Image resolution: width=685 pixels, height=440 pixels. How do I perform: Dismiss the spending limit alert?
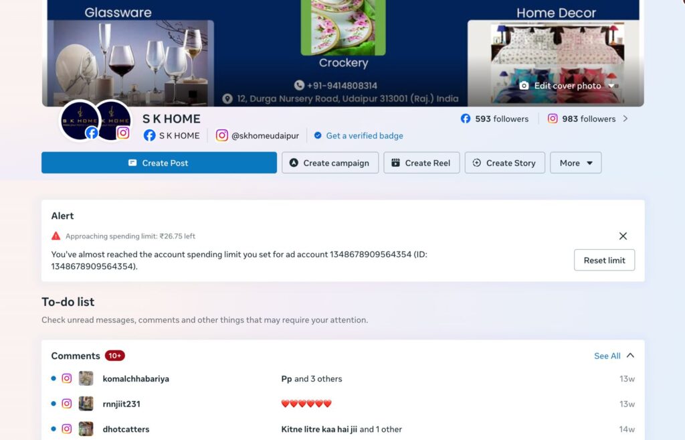click(623, 236)
